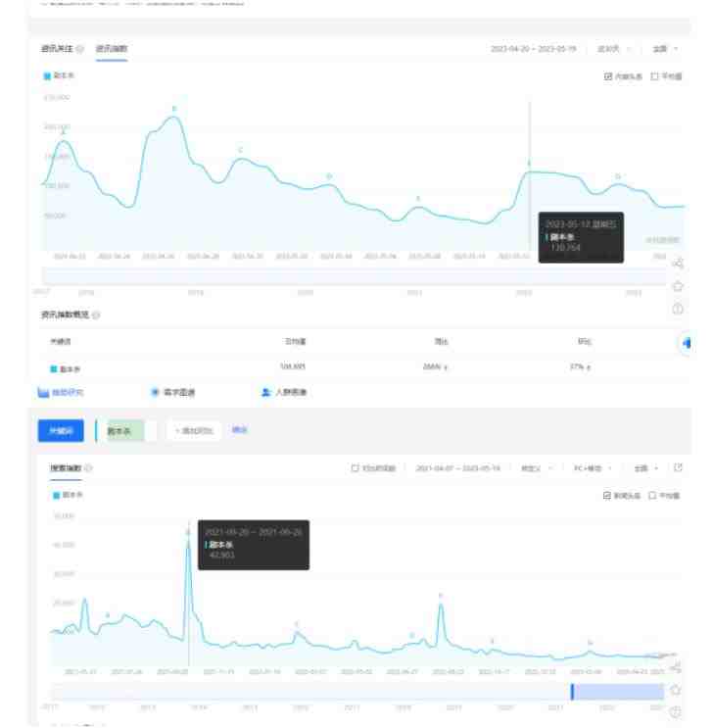Click the help icon next to 资讯关注
713x728 pixels.
[x=79, y=49]
